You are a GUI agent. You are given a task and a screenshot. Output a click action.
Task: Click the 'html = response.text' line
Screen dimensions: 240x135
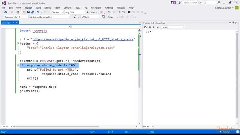point(38,87)
